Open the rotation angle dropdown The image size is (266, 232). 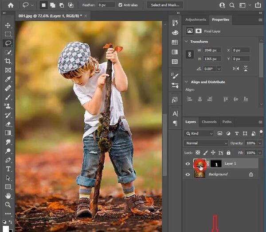219,69
